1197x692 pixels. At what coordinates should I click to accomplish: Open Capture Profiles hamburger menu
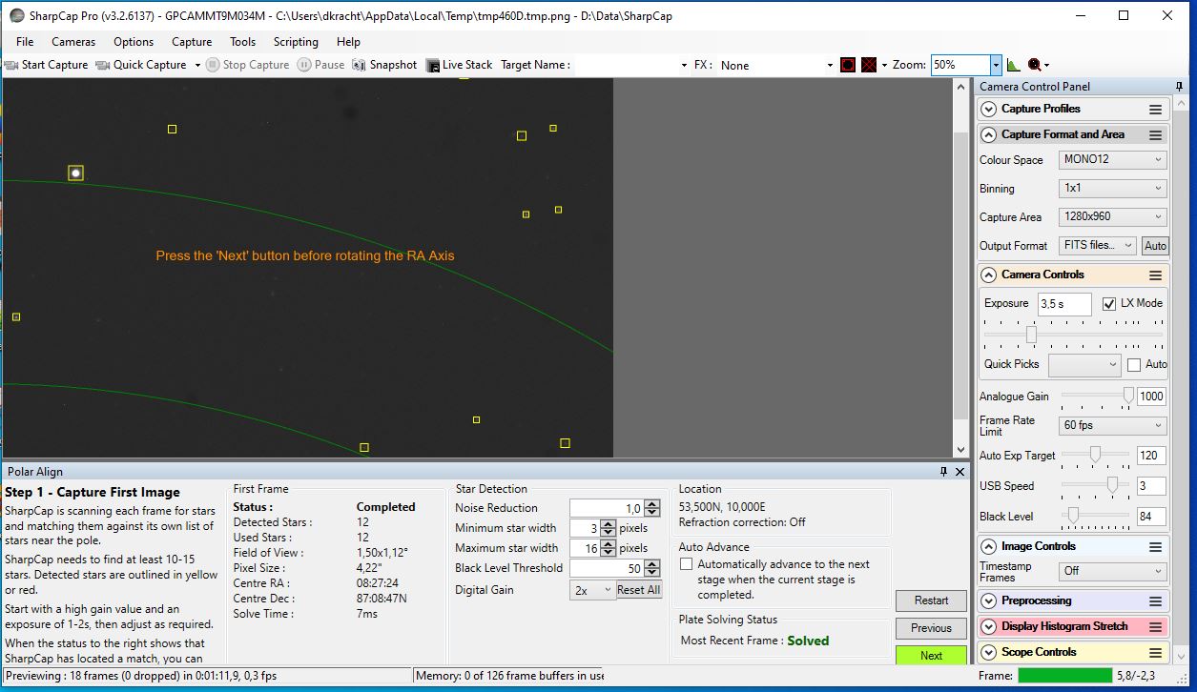click(x=1155, y=110)
